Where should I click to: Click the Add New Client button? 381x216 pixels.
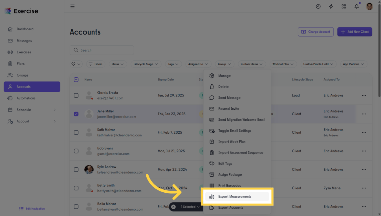[354, 32]
